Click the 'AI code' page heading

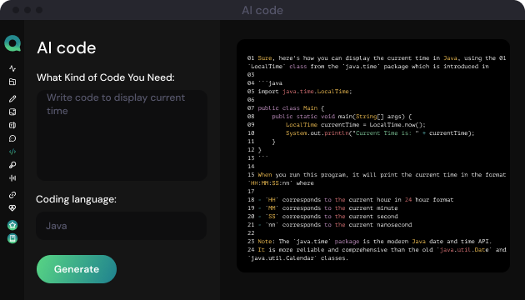[x=67, y=47]
